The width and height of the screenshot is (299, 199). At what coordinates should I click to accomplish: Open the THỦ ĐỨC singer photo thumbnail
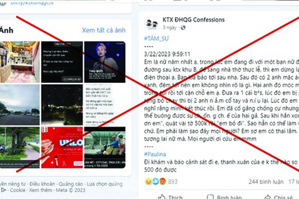(x=105, y=62)
